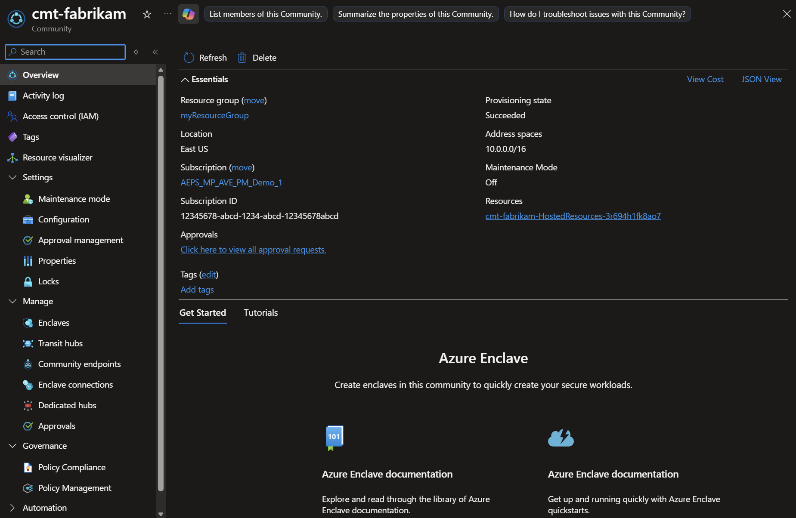Click the 101 documentation book icon
Screen dimensions: 796x518
335,438
